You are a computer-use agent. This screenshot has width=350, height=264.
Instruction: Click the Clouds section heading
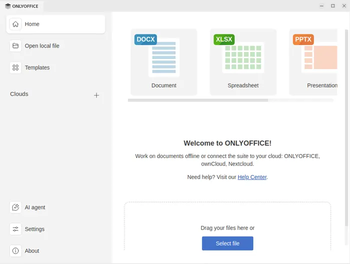click(19, 94)
